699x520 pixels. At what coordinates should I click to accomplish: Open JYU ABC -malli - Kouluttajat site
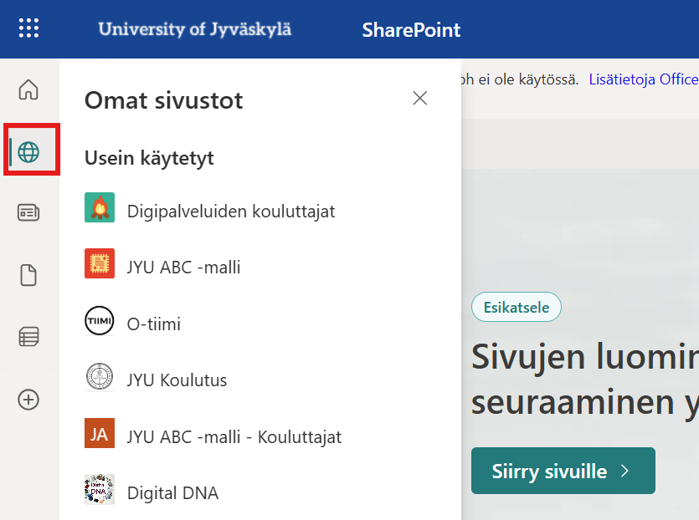tap(234, 436)
